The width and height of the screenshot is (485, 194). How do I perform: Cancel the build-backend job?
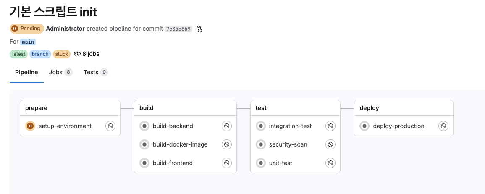coord(227,126)
